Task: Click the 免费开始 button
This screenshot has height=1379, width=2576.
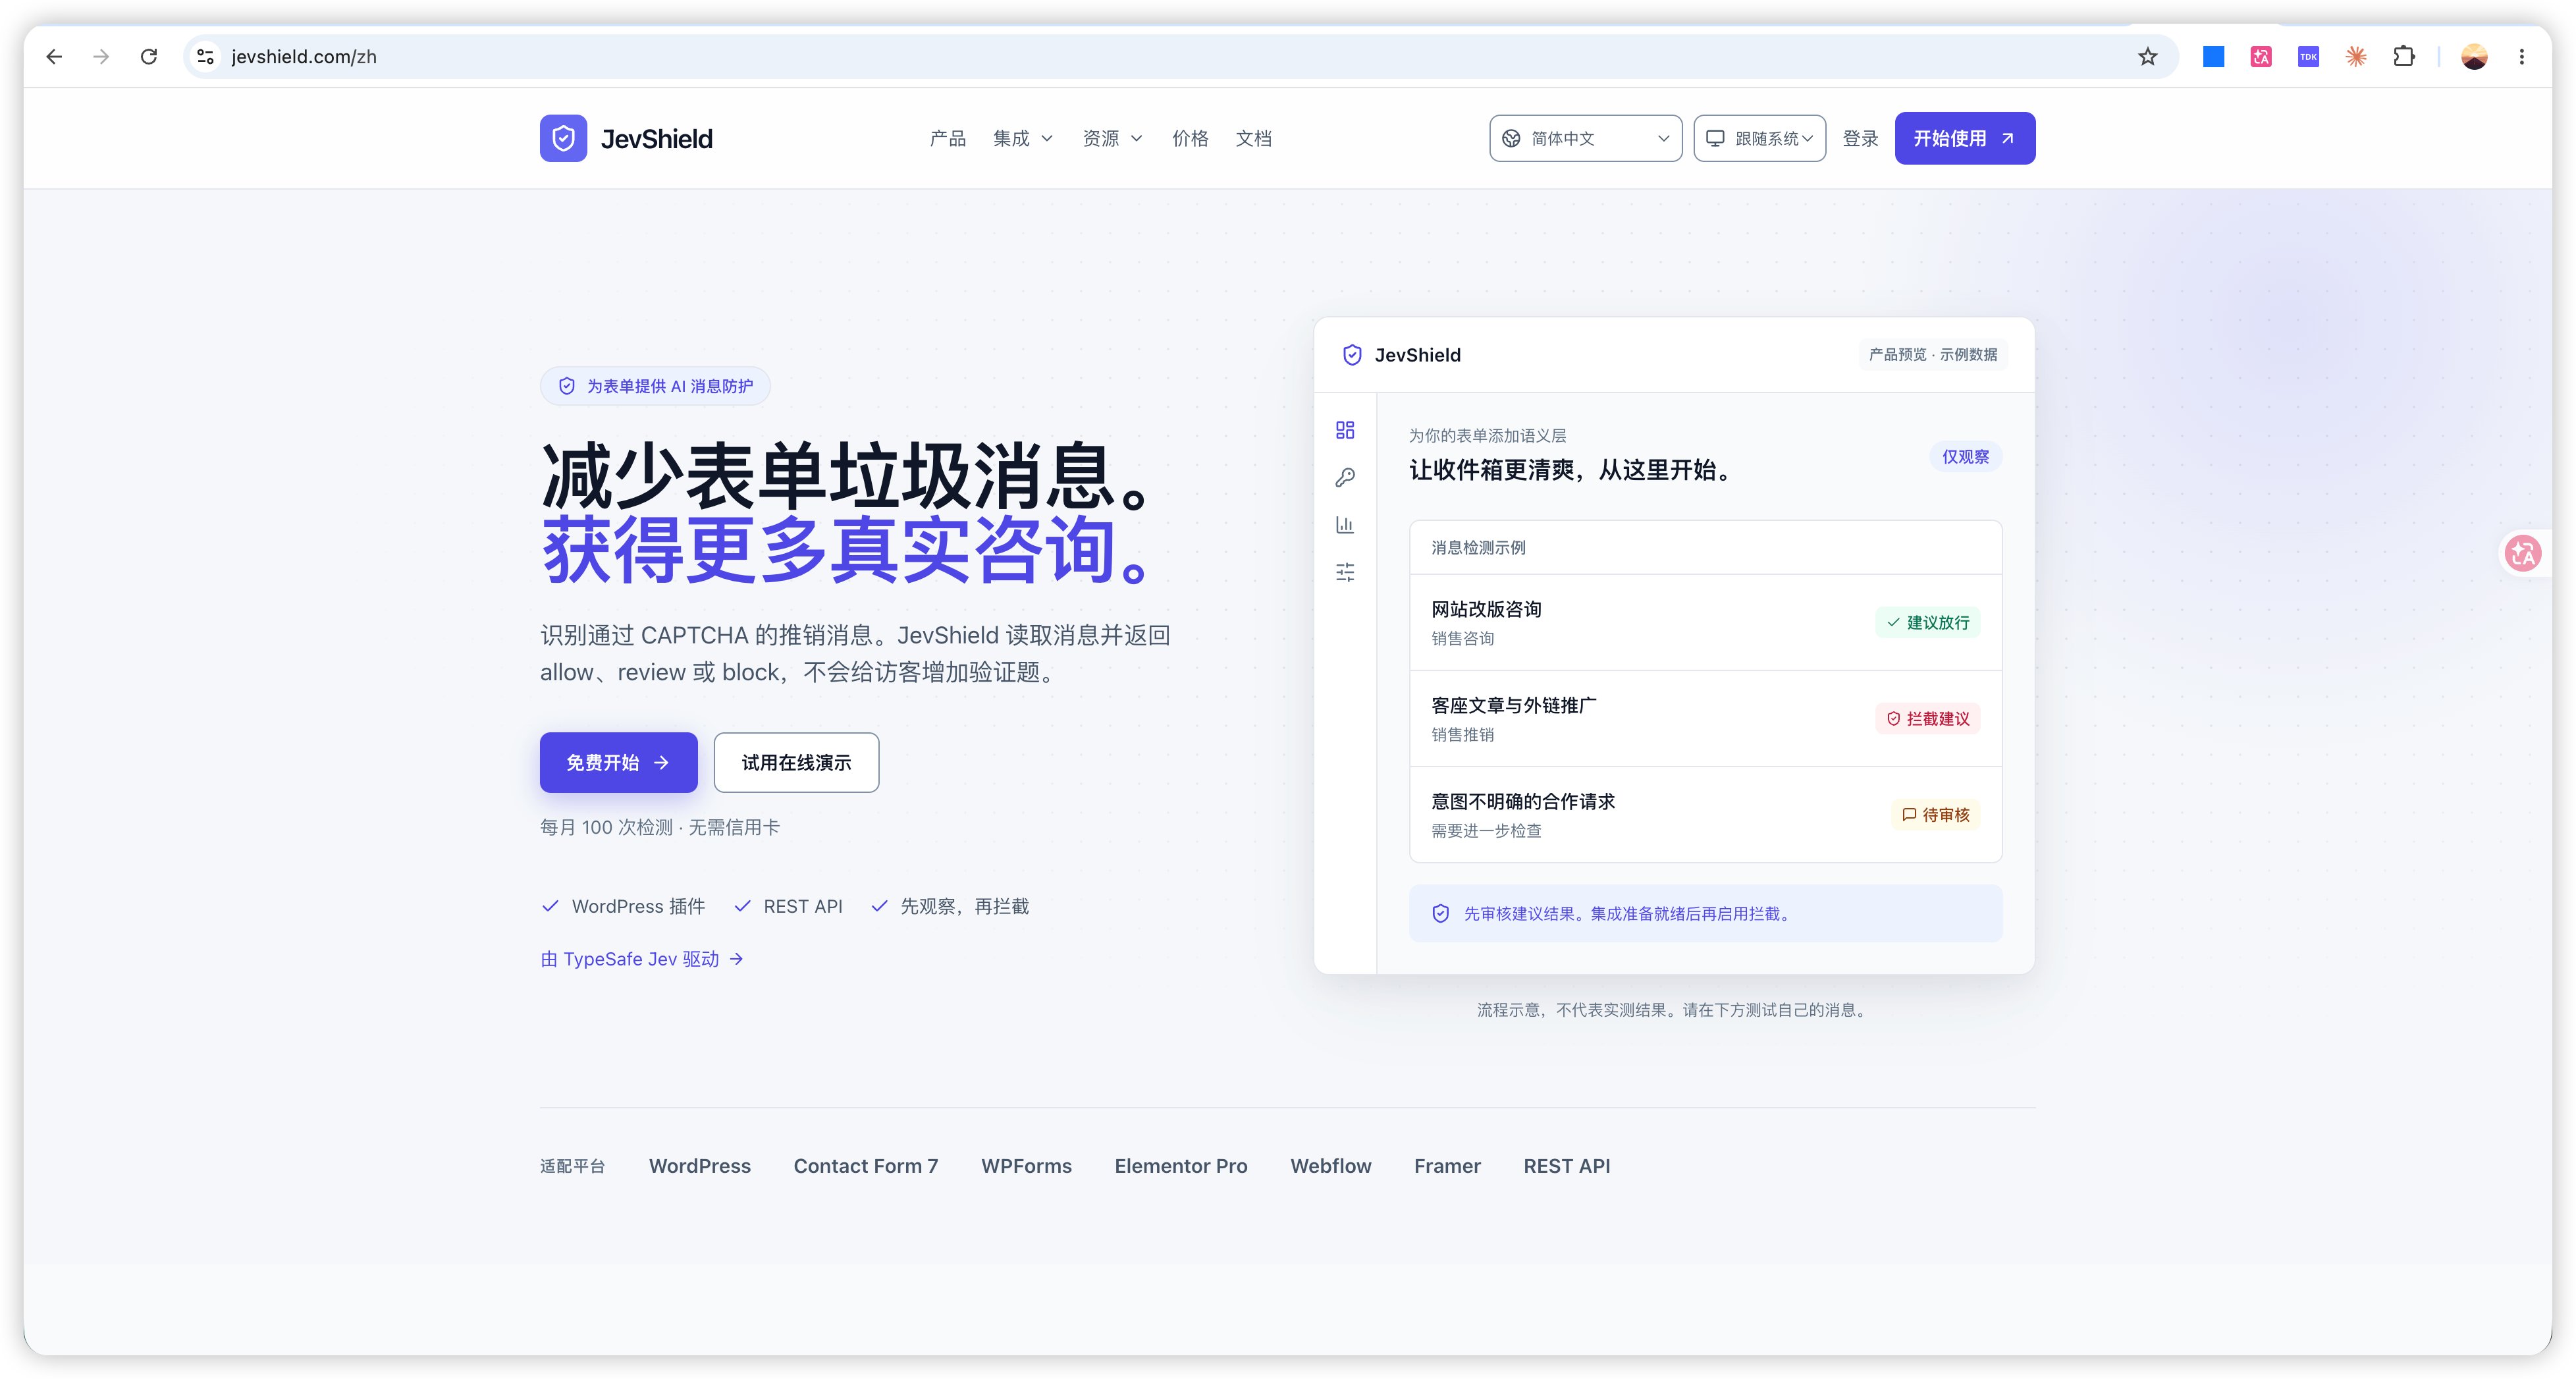Action: tap(619, 762)
